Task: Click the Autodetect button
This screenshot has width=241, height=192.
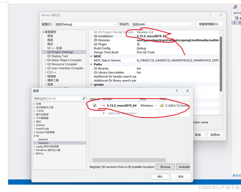Action: (x=183, y=167)
